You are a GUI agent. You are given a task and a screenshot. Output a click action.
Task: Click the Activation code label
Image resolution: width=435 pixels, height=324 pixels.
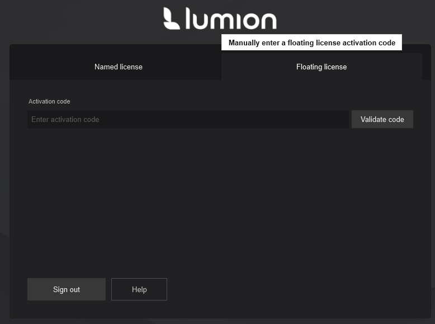tap(49, 101)
